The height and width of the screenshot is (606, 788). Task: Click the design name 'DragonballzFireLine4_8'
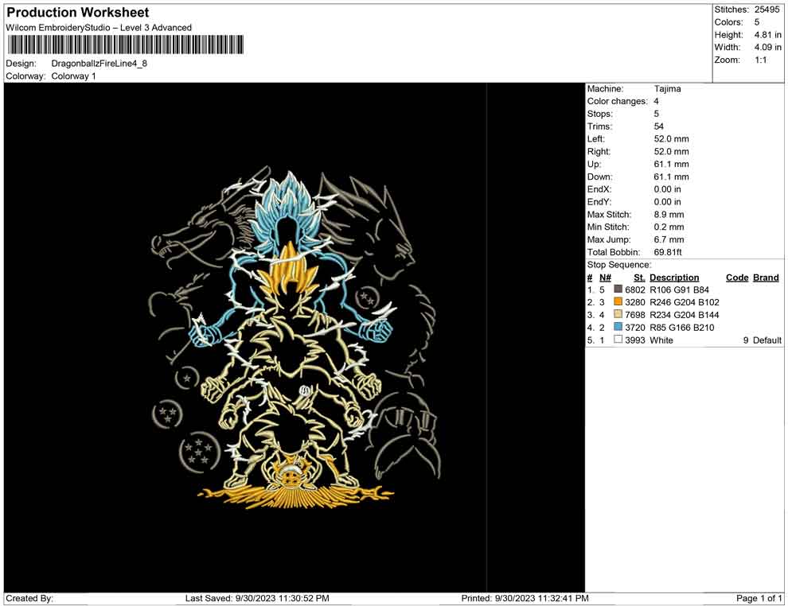pyautogui.click(x=99, y=64)
